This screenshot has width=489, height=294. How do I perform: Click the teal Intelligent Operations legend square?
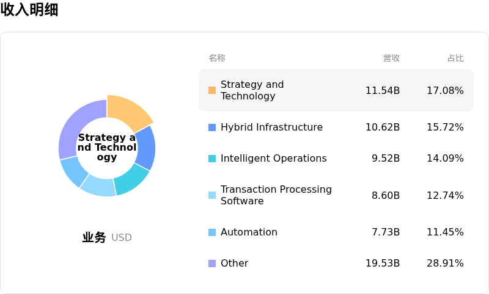(x=212, y=159)
